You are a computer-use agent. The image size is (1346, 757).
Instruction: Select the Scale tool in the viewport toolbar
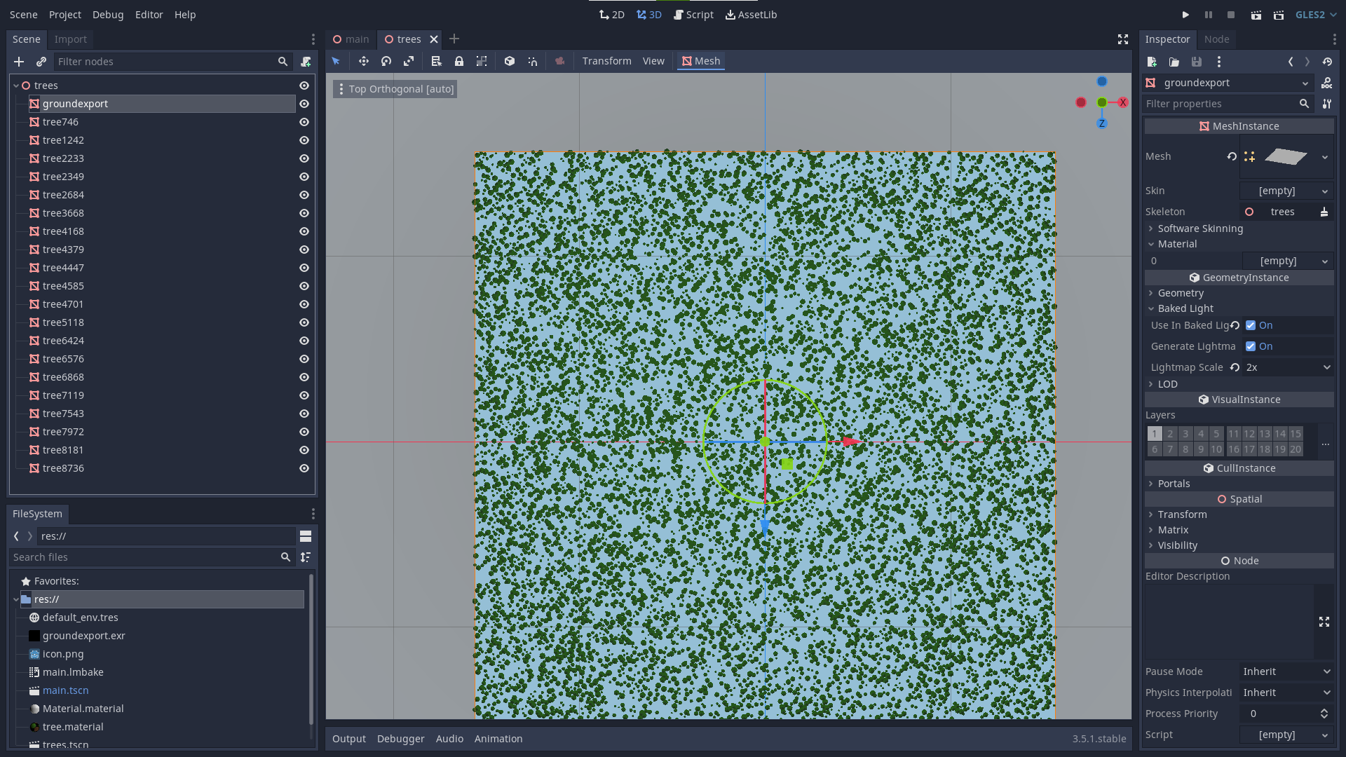409,61
